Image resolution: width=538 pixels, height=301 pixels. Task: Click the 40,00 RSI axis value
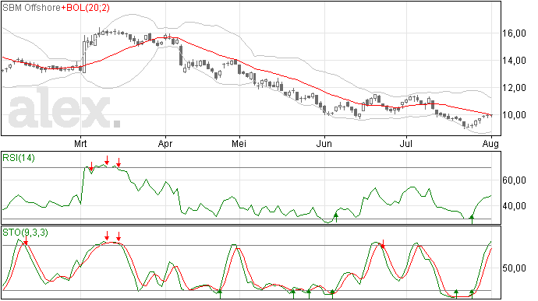pos(514,206)
